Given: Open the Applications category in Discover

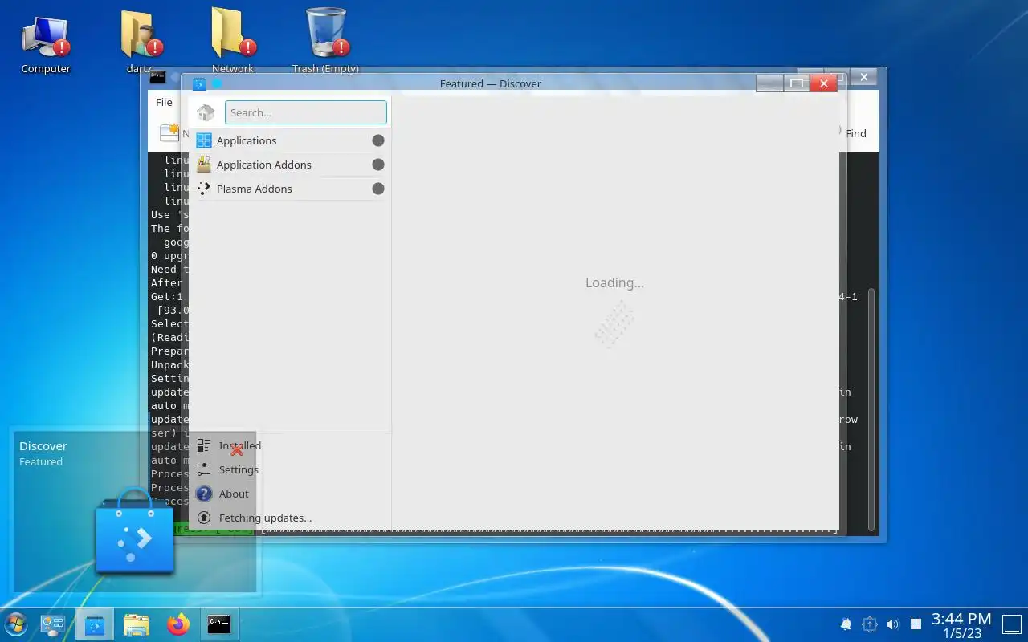Looking at the screenshot, I should (x=289, y=140).
